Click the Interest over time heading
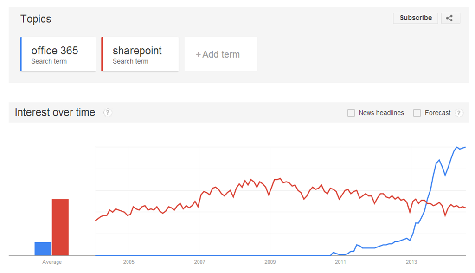 55,112
